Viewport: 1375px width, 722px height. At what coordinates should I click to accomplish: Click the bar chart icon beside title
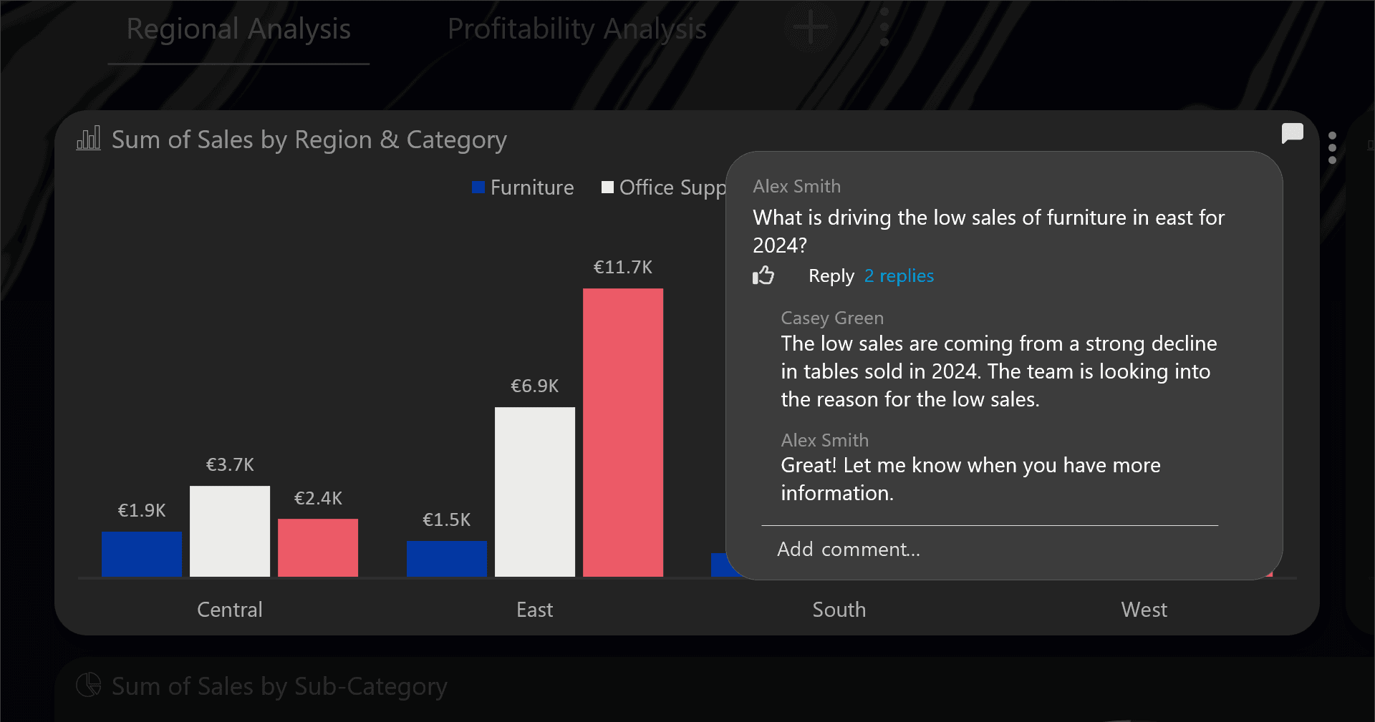pos(89,139)
